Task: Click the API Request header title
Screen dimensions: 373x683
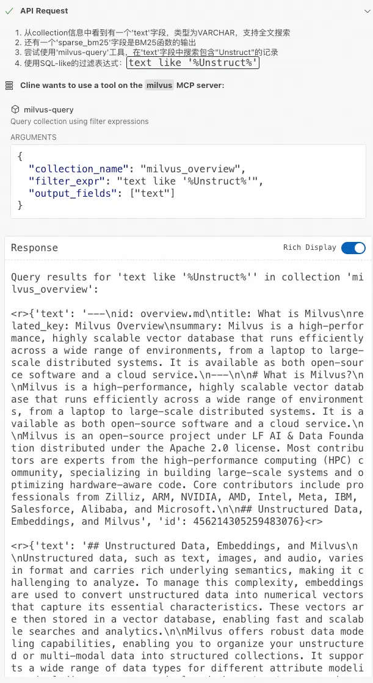Action: point(44,11)
